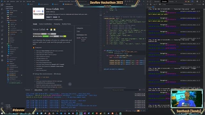The image size is (205, 115).
Task: Switch to the Output panel tab
Action: click(46, 90)
